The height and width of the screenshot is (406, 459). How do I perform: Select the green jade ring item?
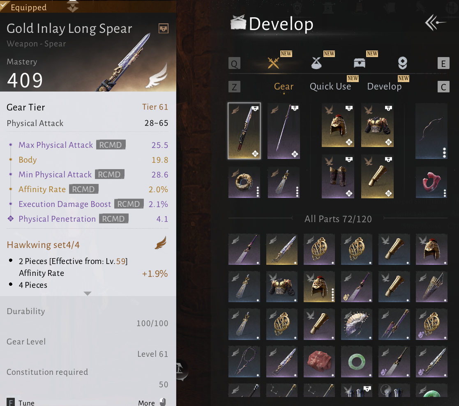coord(357,362)
